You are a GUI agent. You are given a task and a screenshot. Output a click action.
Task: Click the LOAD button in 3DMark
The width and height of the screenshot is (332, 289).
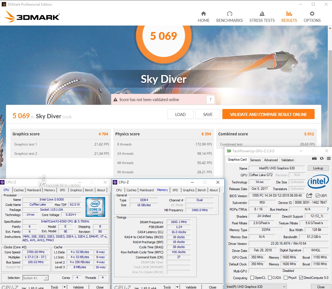point(180,114)
